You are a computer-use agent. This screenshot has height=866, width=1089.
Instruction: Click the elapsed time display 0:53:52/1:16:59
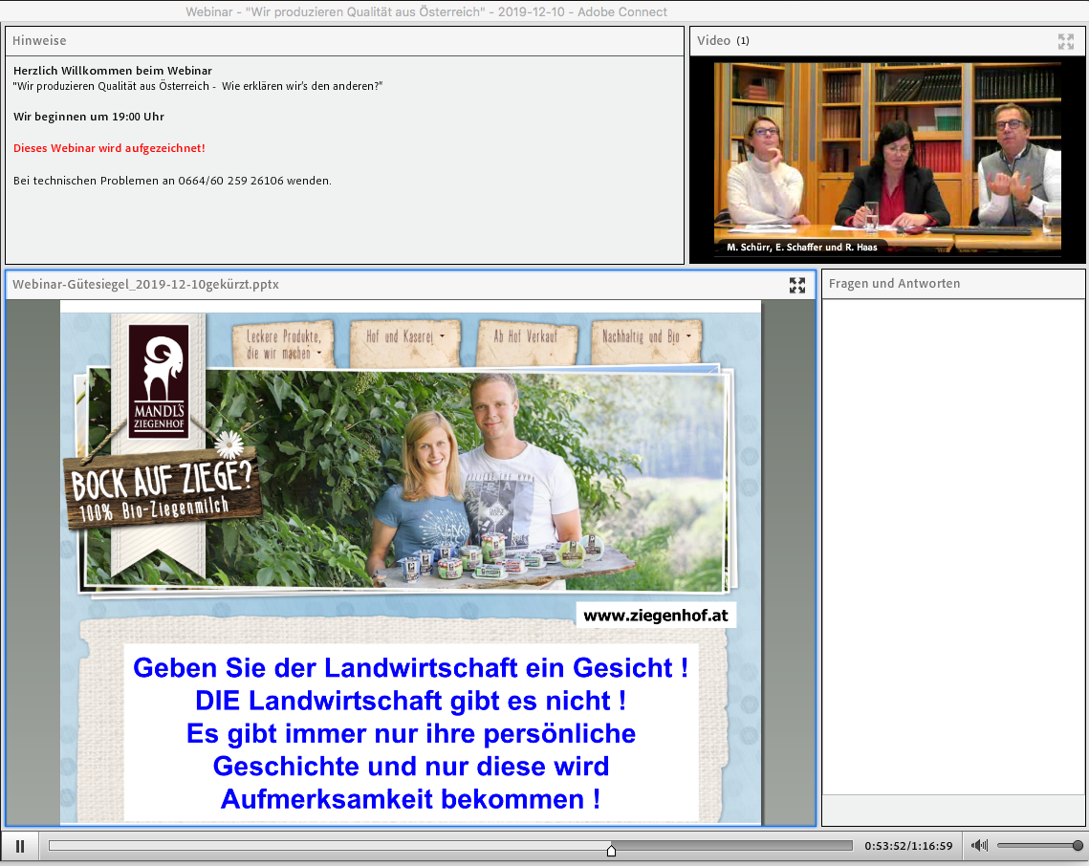(x=908, y=846)
